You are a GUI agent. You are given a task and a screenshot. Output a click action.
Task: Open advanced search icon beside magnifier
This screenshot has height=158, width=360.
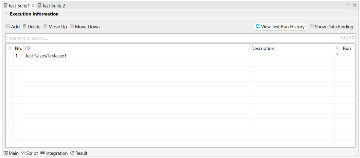352,38
